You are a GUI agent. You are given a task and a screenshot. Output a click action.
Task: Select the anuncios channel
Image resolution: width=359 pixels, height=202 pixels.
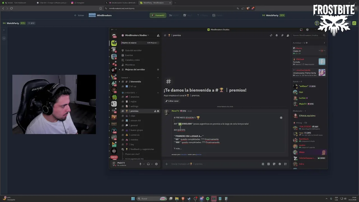click(140, 97)
